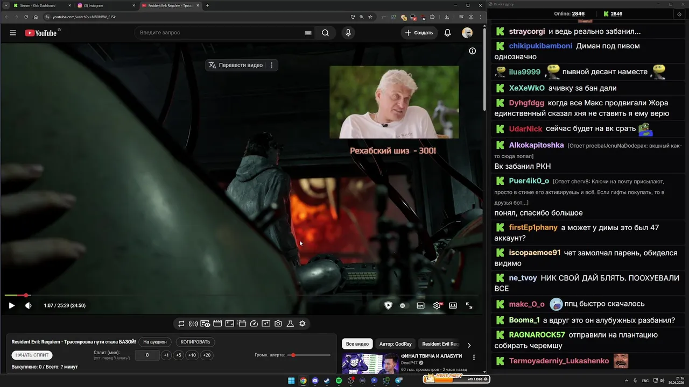Click the 'Создать' create button
The width and height of the screenshot is (689, 387).
(x=419, y=33)
